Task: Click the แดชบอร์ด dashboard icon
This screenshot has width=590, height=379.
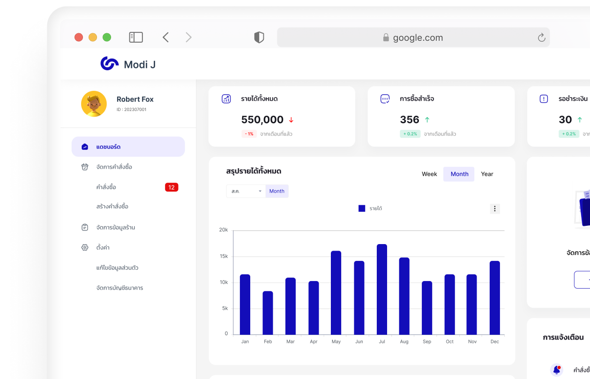Action: (85, 147)
